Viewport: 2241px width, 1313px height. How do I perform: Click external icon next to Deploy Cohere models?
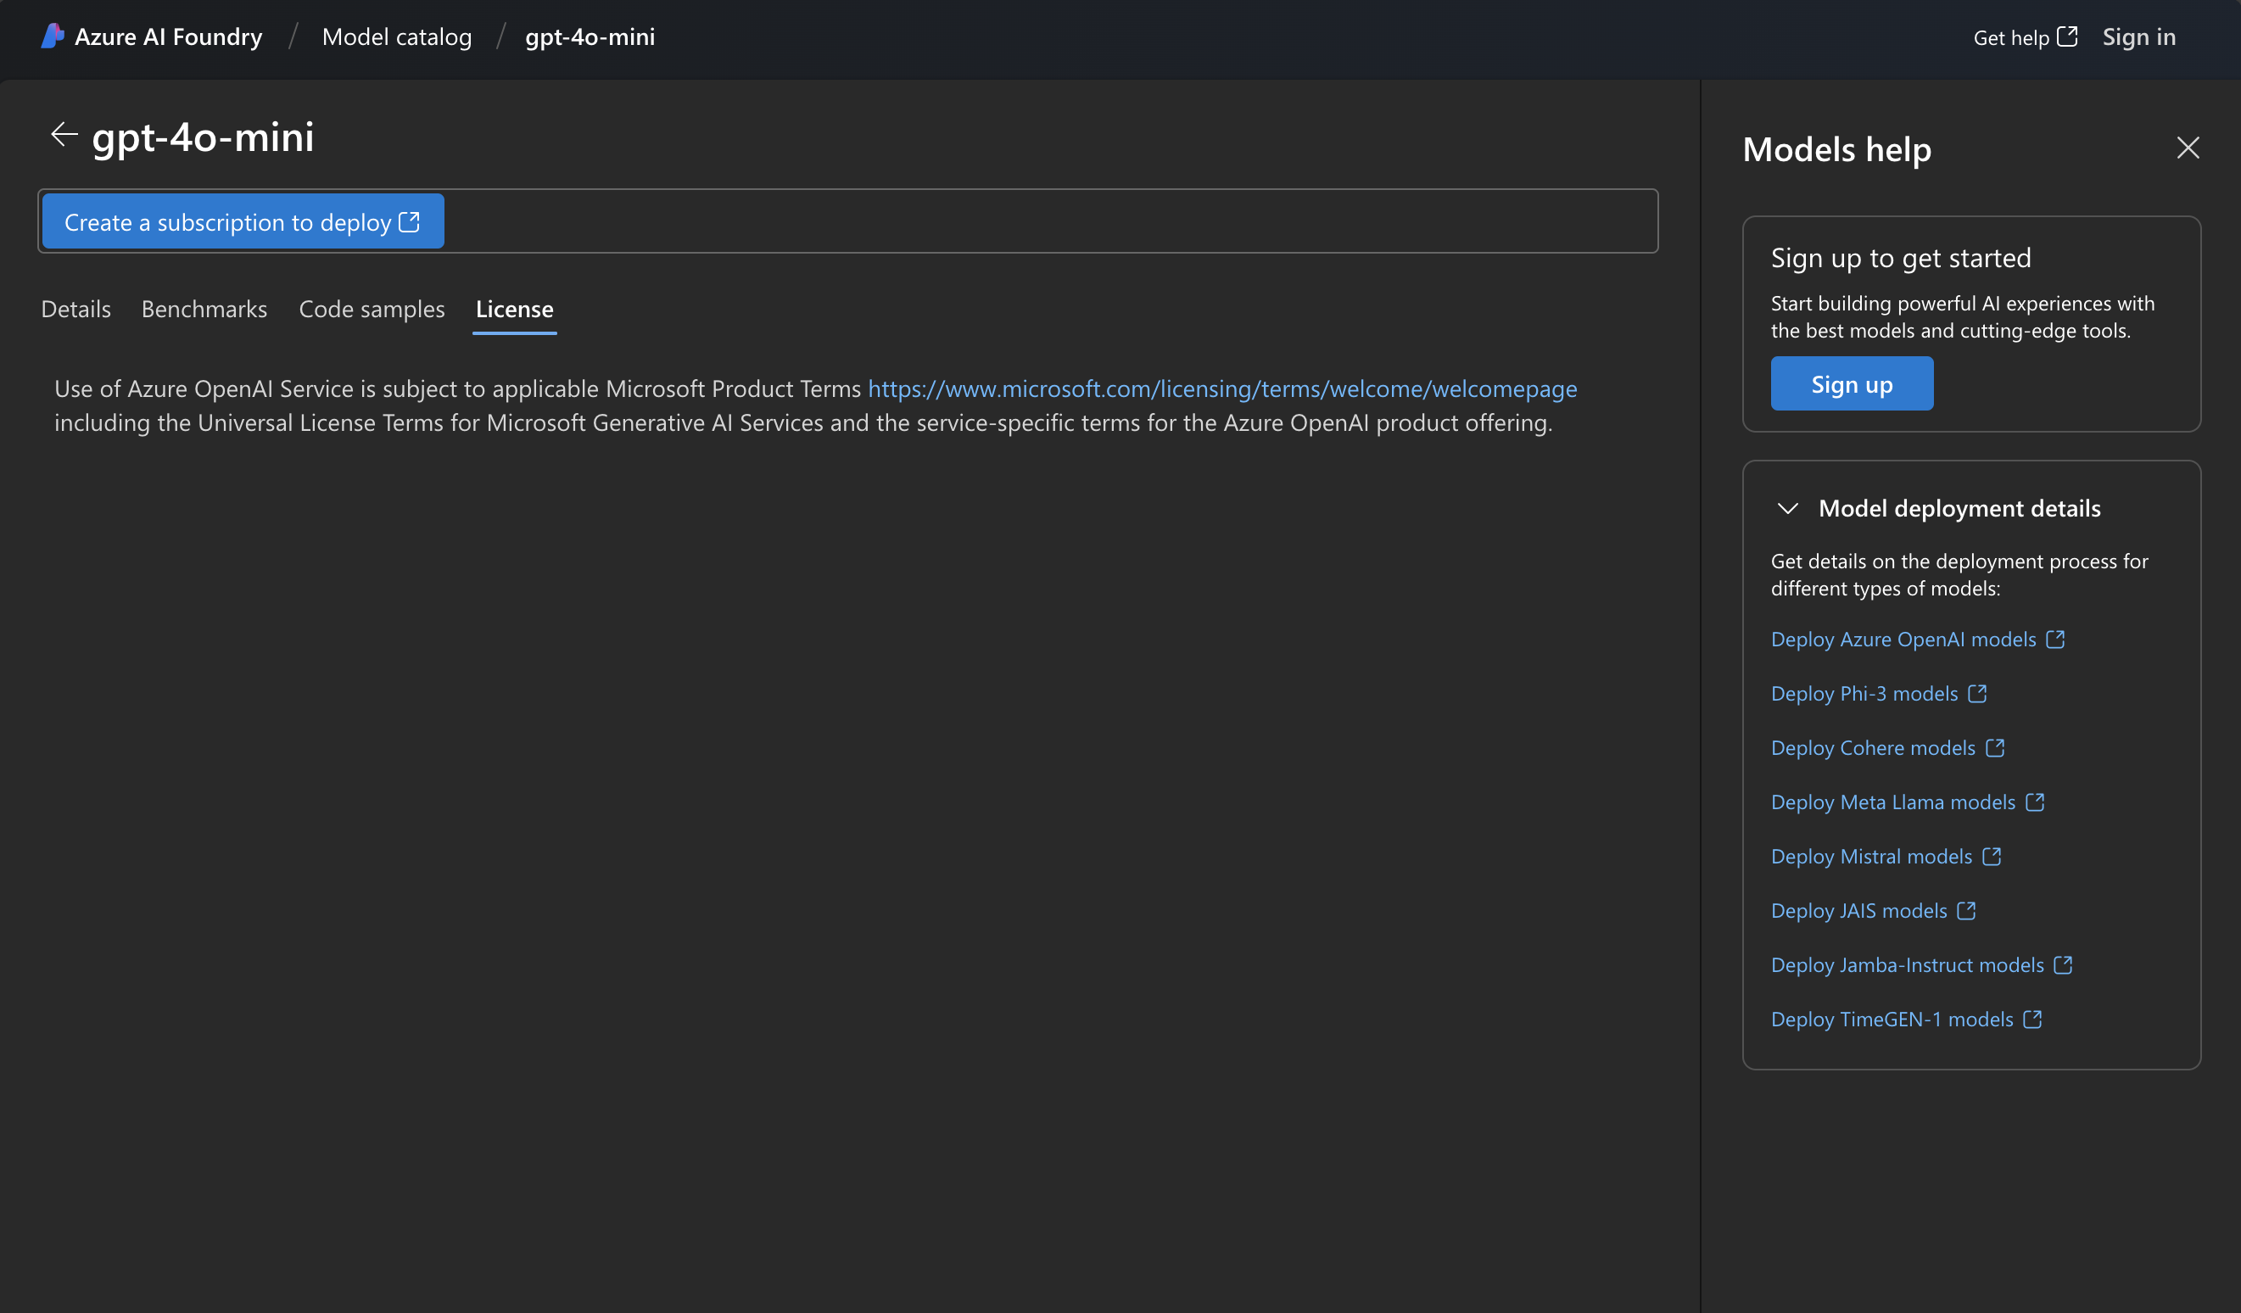coord(1995,747)
